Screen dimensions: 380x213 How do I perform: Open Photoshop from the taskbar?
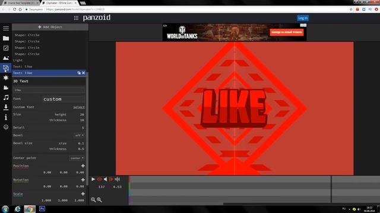pos(42,209)
